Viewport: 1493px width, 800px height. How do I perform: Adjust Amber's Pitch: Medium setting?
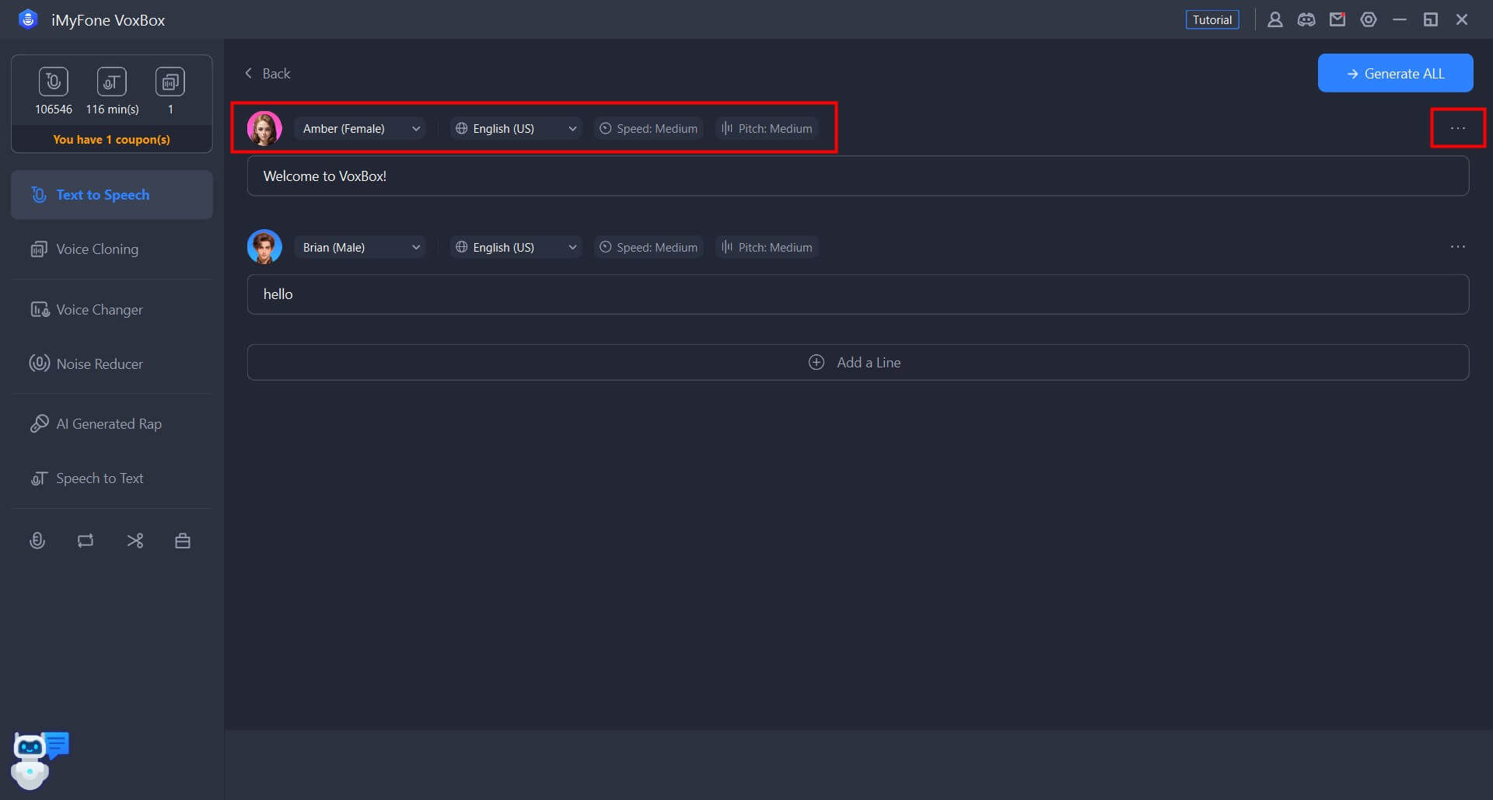pos(767,129)
